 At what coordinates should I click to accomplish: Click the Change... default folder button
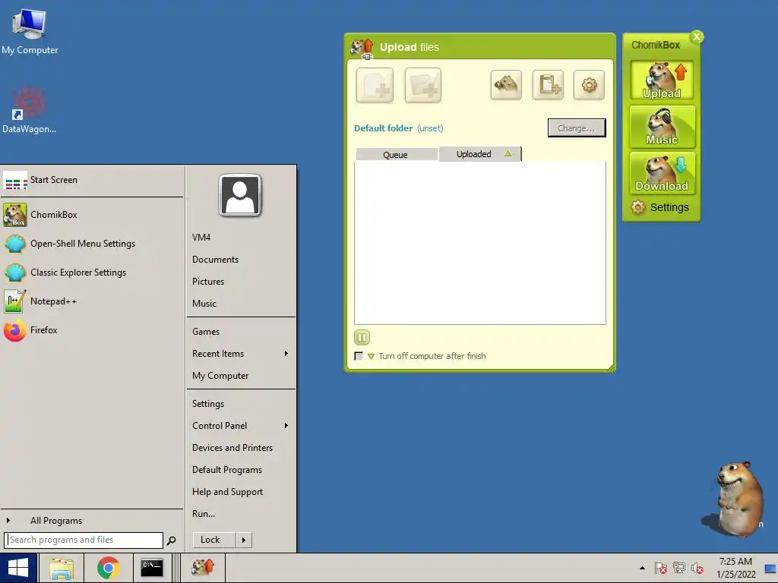click(577, 128)
